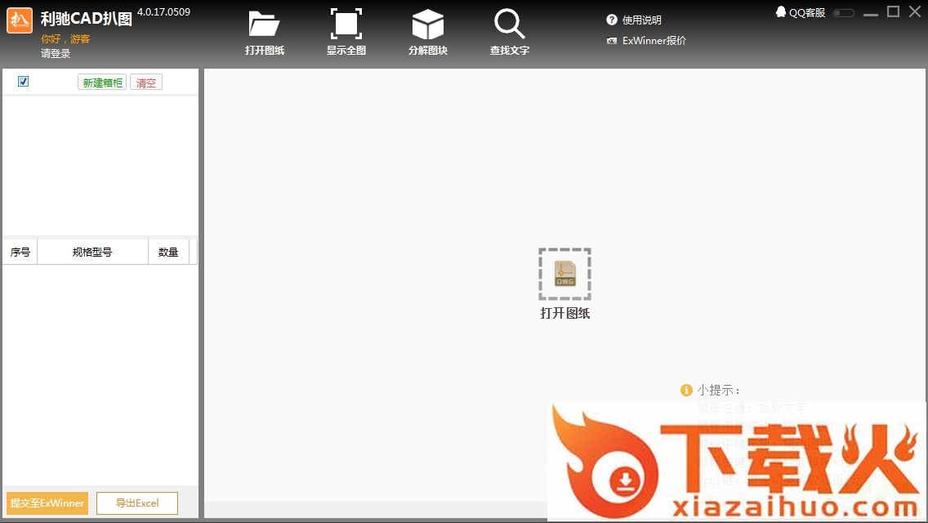The image size is (928, 523).
Task: Uncheck the checkbox above the cabinet list
Action: [23, 81]
